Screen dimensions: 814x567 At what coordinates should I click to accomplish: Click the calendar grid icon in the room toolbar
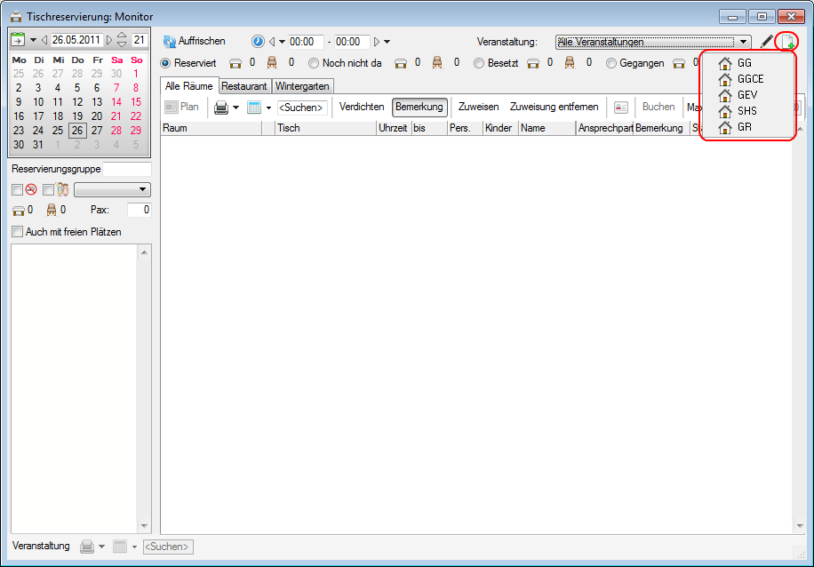click(253, 108)
